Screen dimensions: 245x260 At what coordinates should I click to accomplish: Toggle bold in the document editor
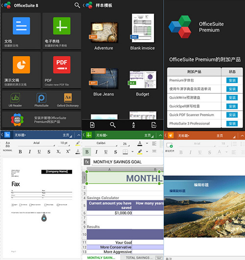coord(20,152)
